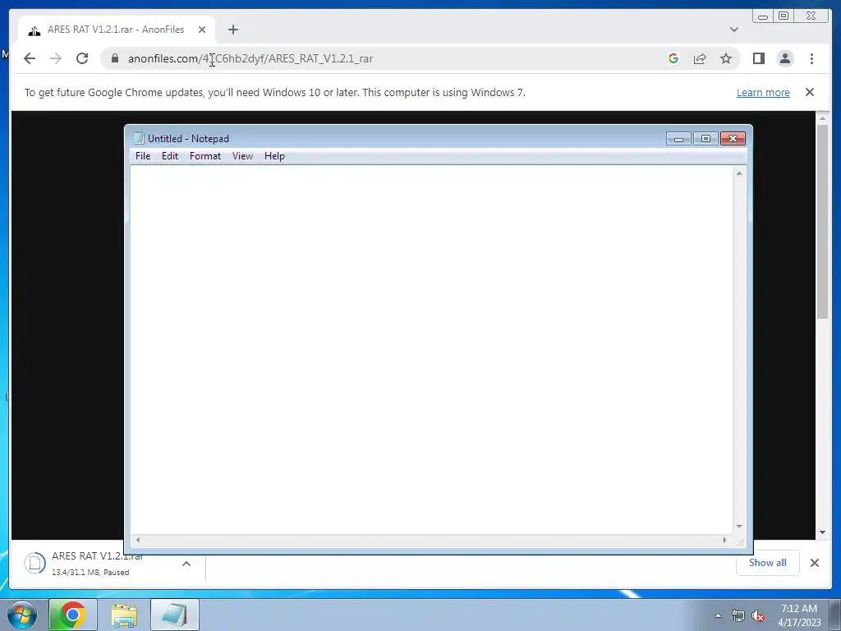The image size is (841, 631).
Task: Open Chrome's three-dot menu
Action: pos(811,58)
